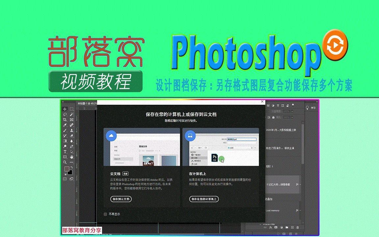
Task: Create a new layer group
Action: (x=287, y=227)
